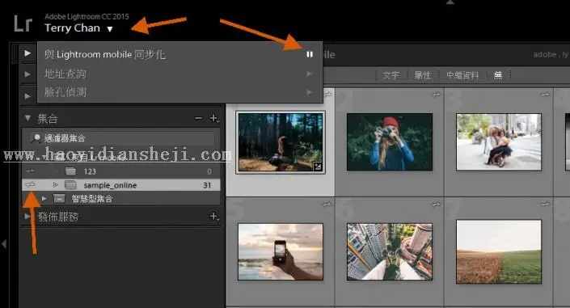
Task: Collapse the left panel with side arrow
Action: (4, 243)
